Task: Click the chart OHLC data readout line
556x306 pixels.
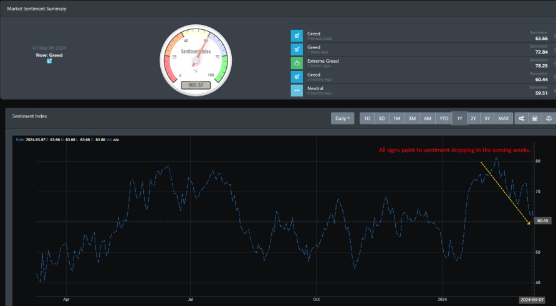Action: click(67, 140)
